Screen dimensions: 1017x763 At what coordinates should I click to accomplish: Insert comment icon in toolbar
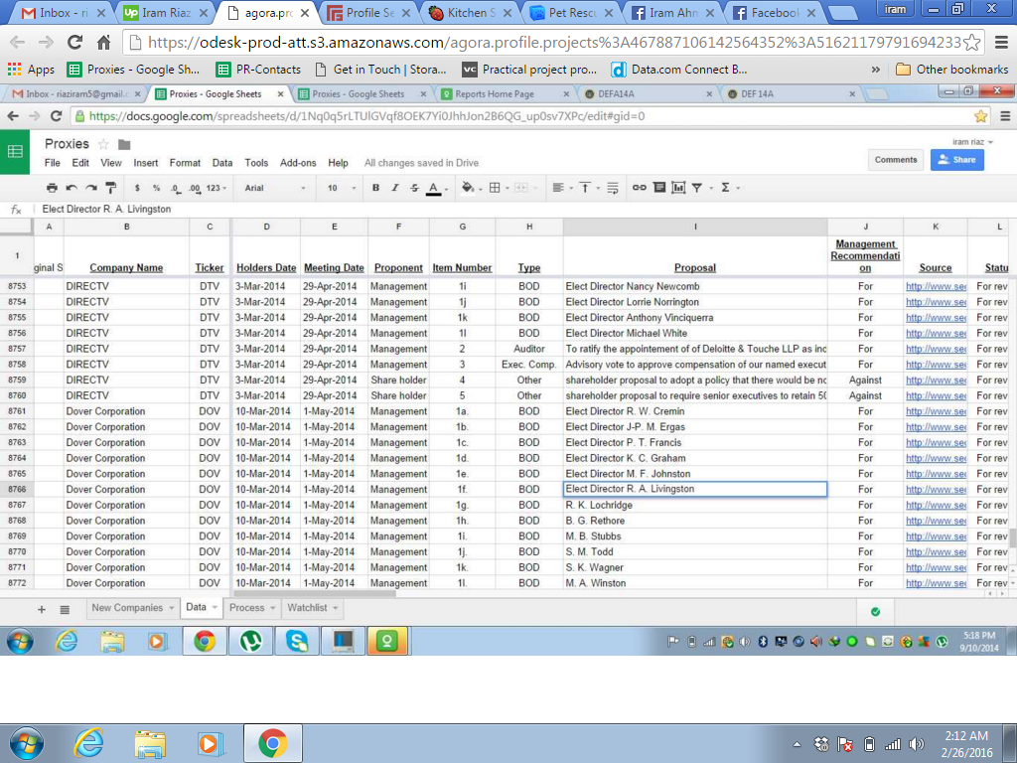point(659,188)
